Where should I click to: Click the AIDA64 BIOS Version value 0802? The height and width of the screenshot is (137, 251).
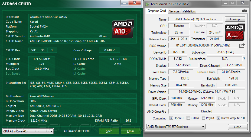coord(82,101)
